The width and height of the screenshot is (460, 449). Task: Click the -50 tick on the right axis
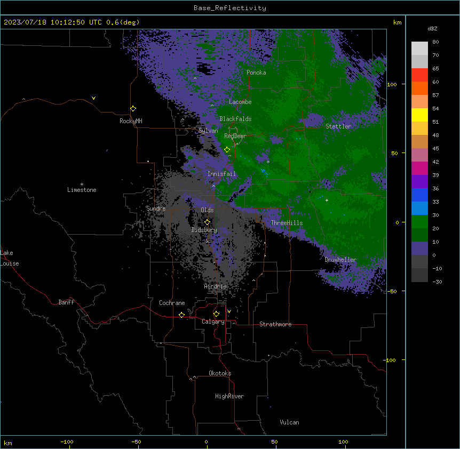tap(392, 291)
